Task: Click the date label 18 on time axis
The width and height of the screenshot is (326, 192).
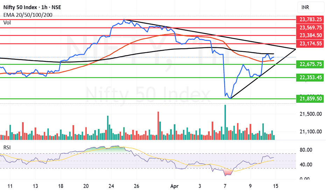Action: coord(61,186)
